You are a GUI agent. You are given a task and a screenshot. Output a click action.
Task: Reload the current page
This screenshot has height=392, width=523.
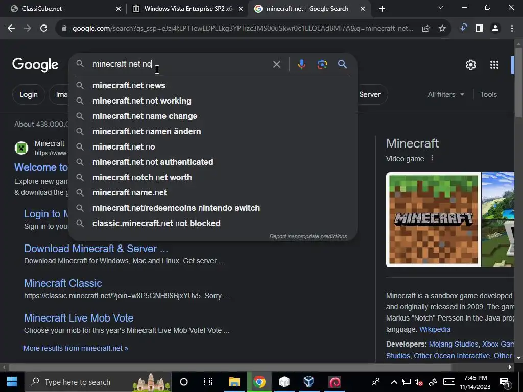pos(44,29)
